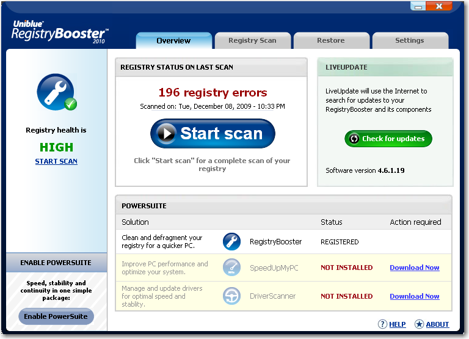Screen dimensions: 469x339
Task: Open the Settings tab
Action: click(410, 41)
